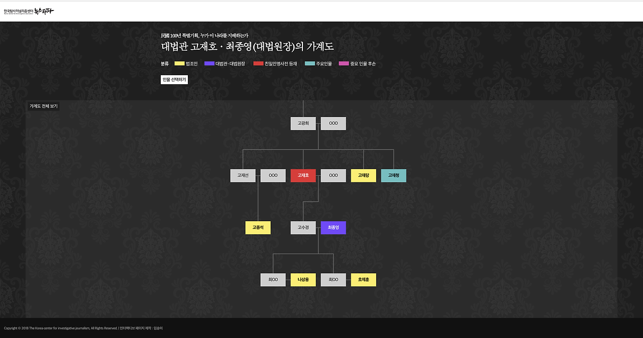This screenshot has height=338, width=643.
Task: Select the red 고재호 node in the tree
Action: 303,175
